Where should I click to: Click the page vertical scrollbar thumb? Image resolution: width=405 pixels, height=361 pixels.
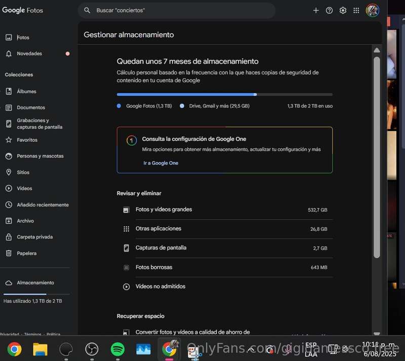click(x=377, y=157)
